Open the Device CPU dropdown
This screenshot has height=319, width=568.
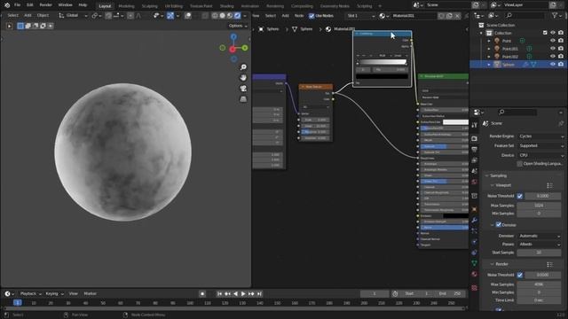tap(540, 155)
